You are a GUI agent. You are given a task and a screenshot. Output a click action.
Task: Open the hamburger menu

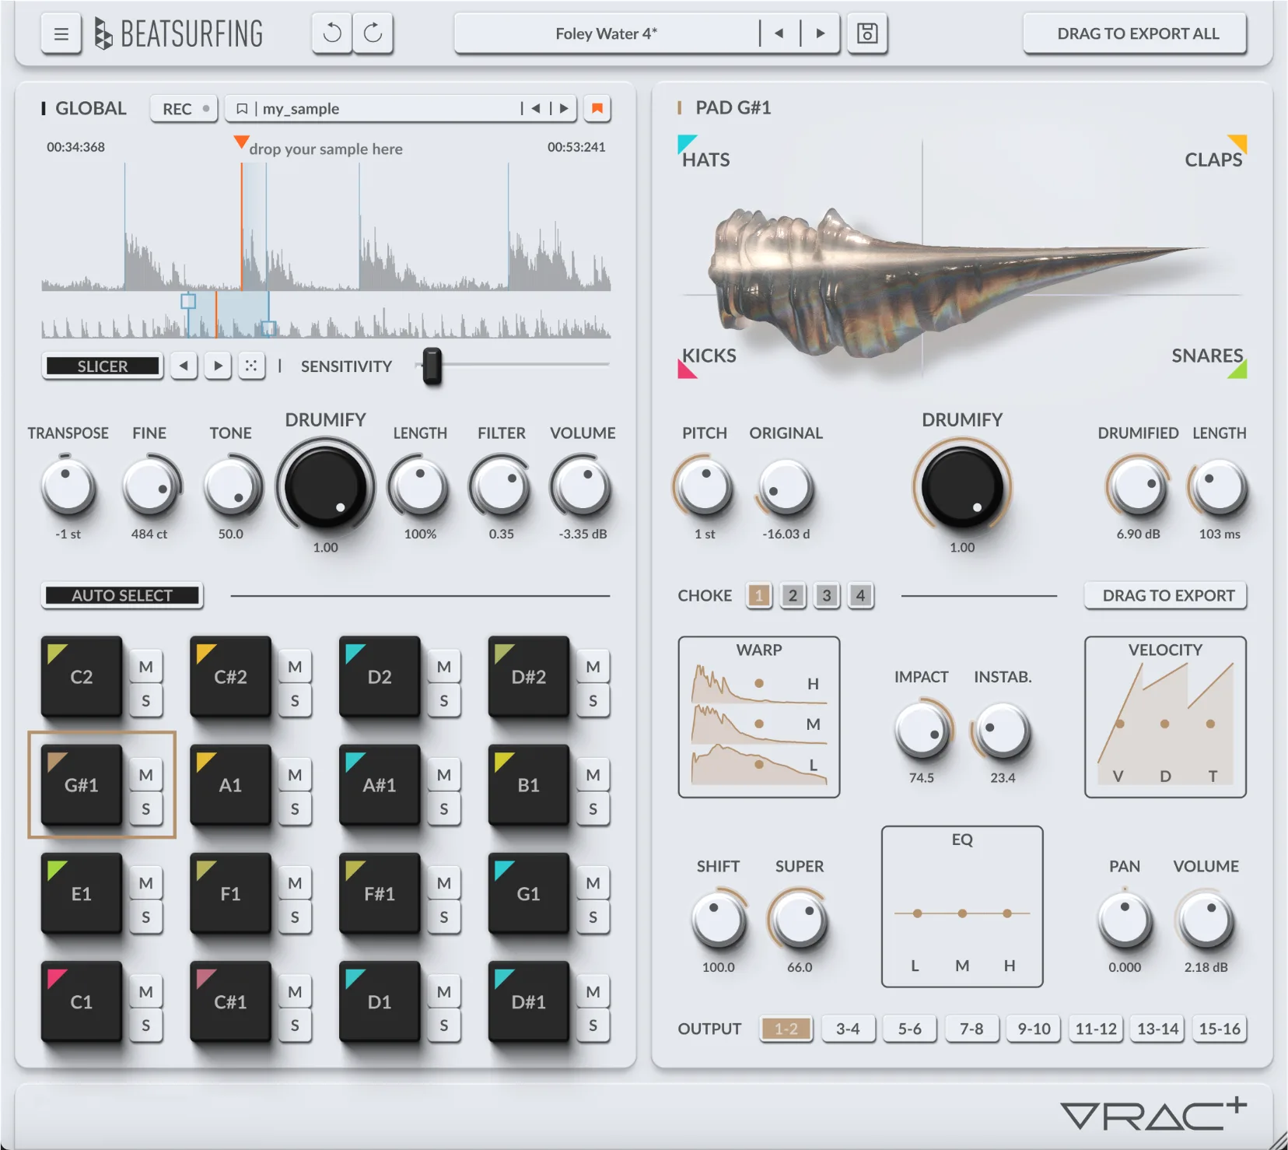pyautogui.click(x=61, y=34)
